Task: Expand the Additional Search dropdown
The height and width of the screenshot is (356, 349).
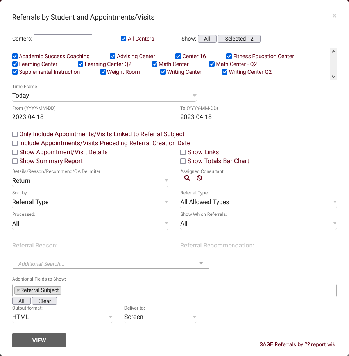Action: coord(110,264)
